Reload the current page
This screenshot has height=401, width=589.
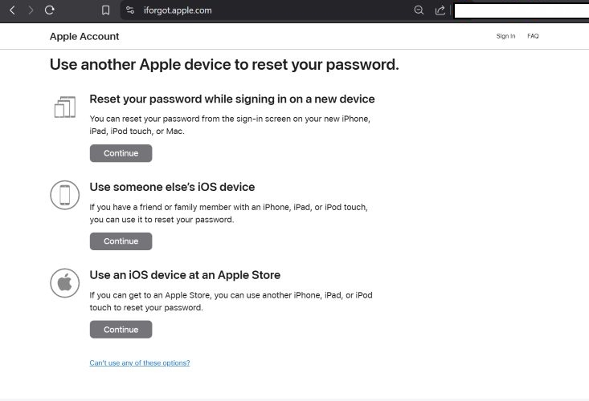click(x=50, y=10)
